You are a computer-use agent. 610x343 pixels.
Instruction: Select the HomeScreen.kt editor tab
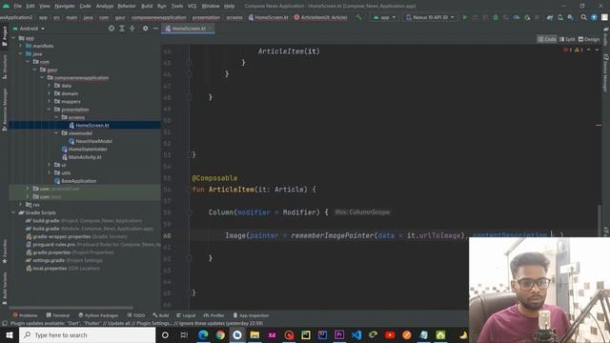click(x=189, y=29)
